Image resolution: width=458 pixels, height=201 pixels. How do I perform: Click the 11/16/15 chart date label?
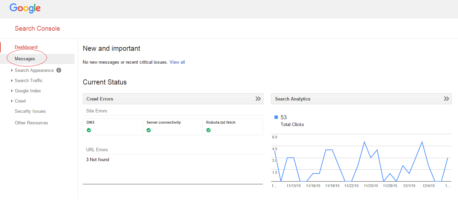pos(313,186)
